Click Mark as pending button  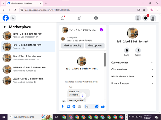(x=72, y=46)
